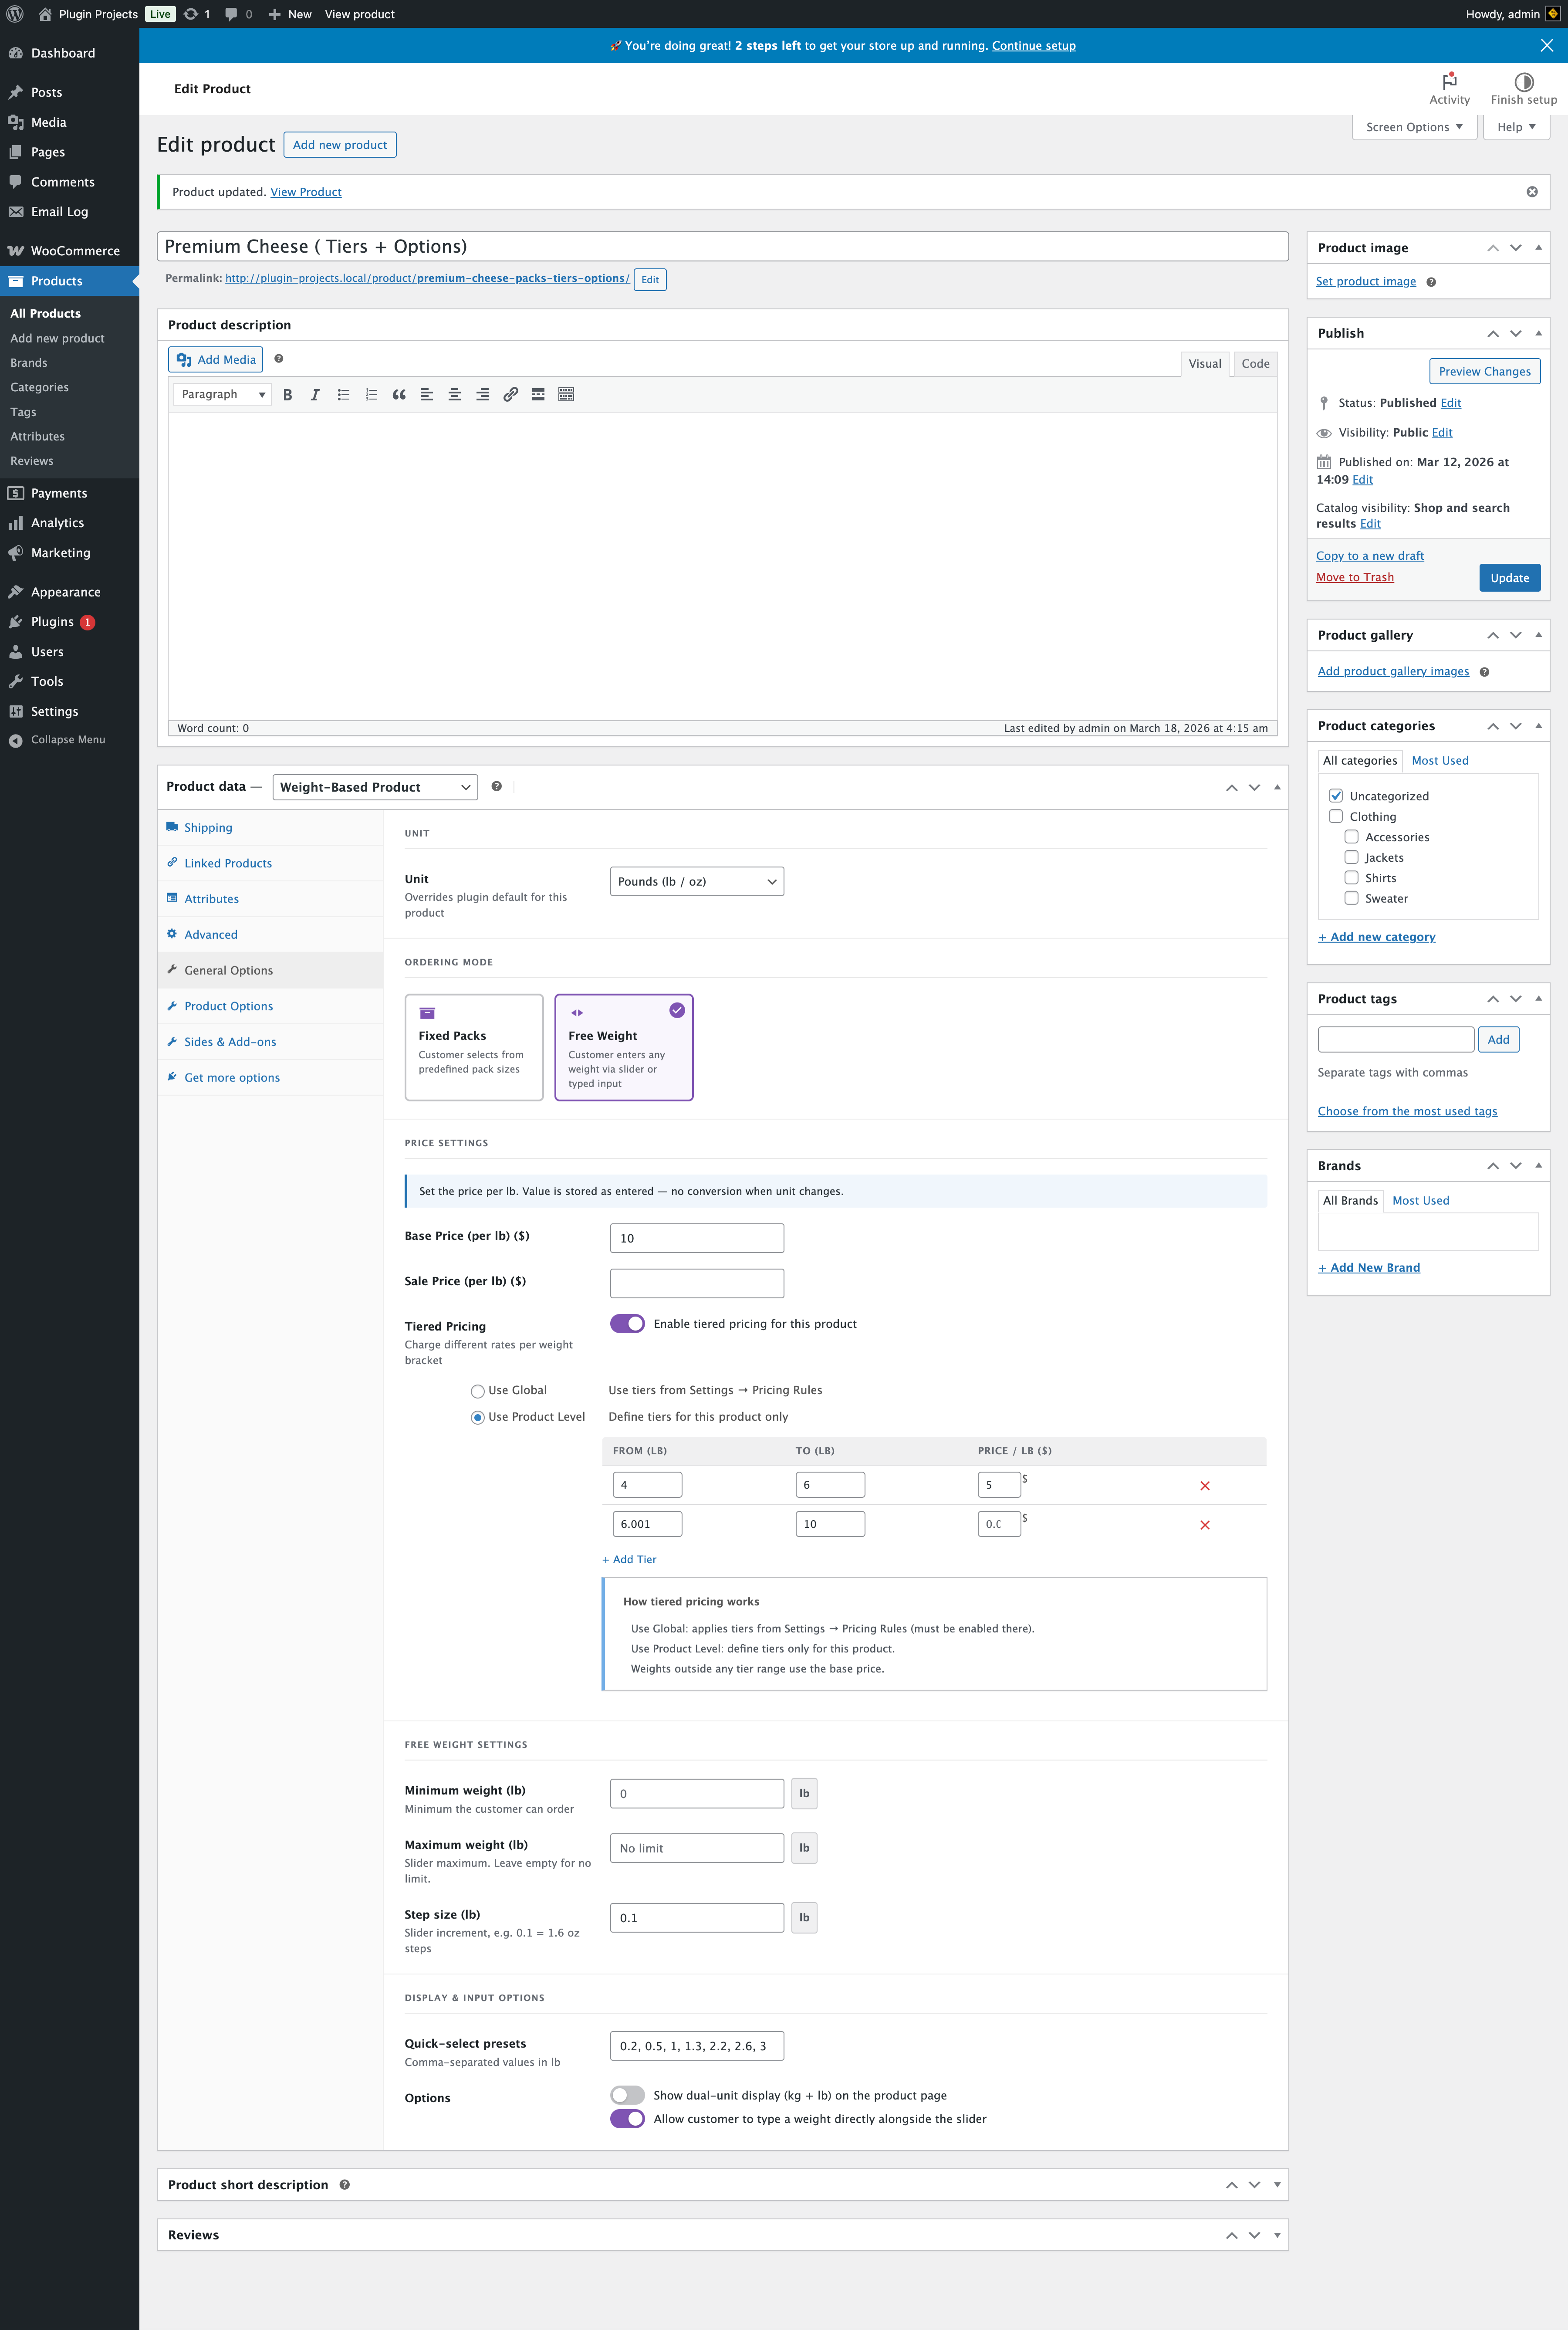Open the Weight-Based Product type dropdown
This screenshot has height=2330, width=1568.
point(374,787)
